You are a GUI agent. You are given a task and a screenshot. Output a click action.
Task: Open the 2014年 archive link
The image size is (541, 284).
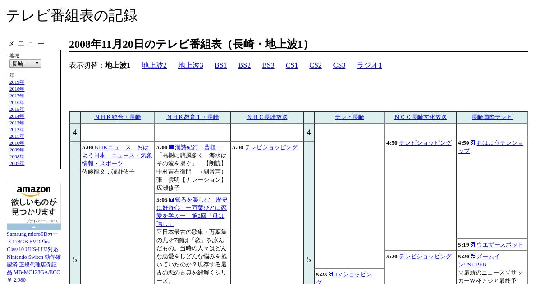coord(17,116)
